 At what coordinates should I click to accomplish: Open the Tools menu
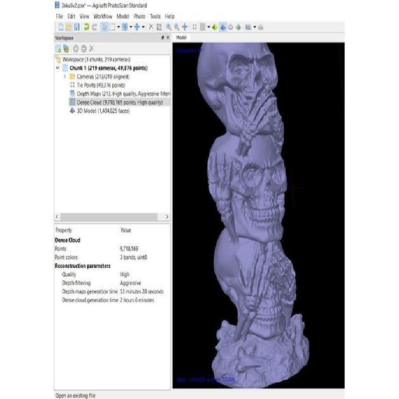[155, 16]
